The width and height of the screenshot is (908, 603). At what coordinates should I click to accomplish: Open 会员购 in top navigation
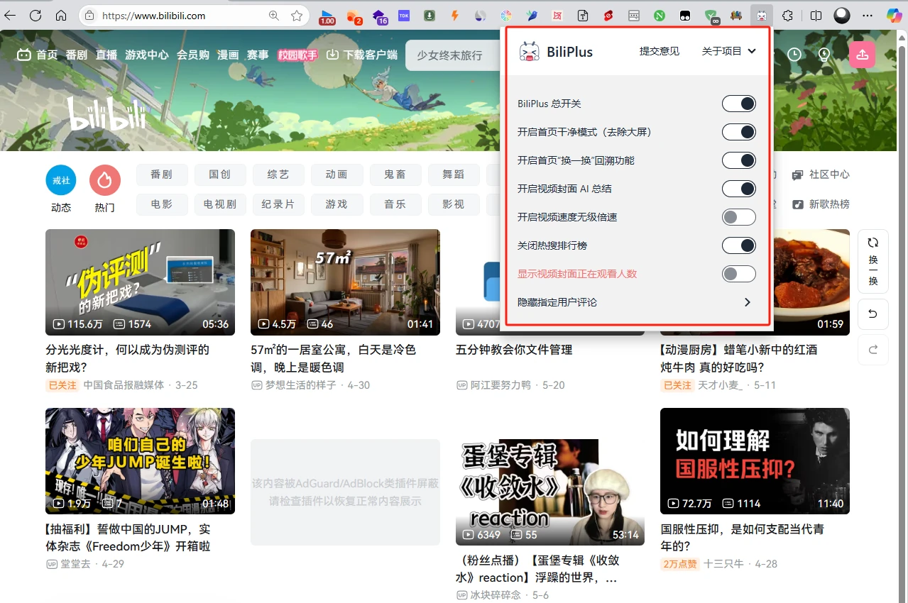[193, 55]
